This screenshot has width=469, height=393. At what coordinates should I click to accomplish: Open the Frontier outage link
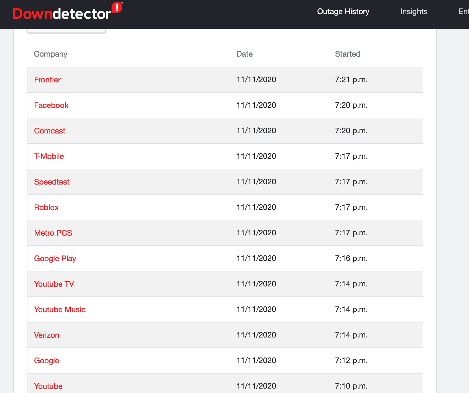[47, 80]
